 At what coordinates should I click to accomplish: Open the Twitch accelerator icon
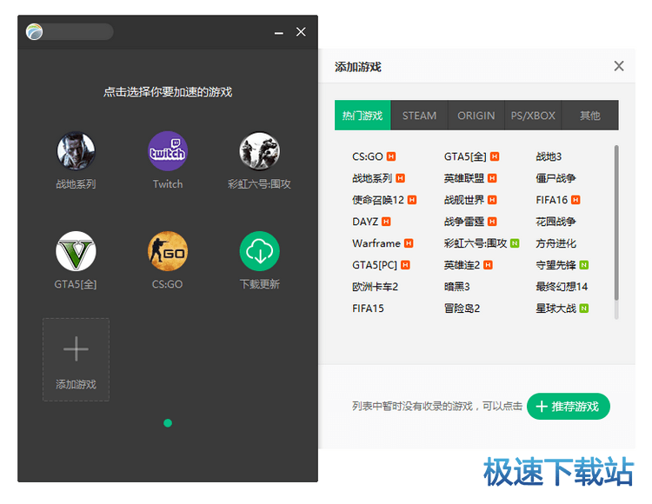pyautogui.click(x=168, y=151)
